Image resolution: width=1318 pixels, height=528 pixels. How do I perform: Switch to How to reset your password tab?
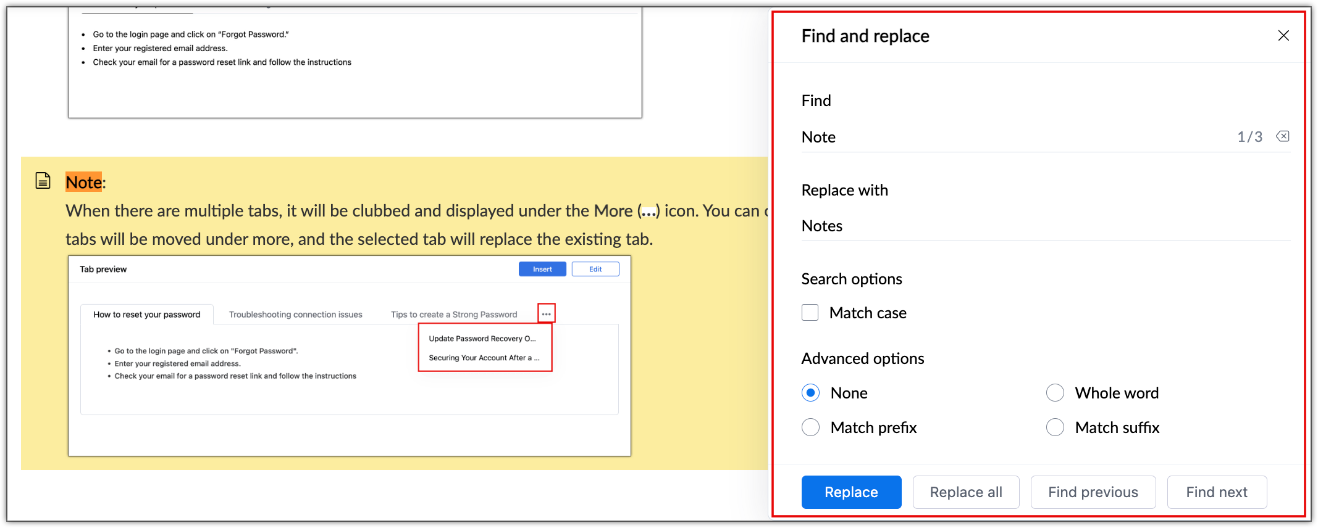click(147, 315)
